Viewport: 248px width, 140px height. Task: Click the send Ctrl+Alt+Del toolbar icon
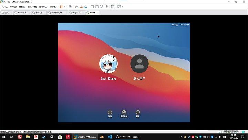pyautogui.click(x=70, y=7)
